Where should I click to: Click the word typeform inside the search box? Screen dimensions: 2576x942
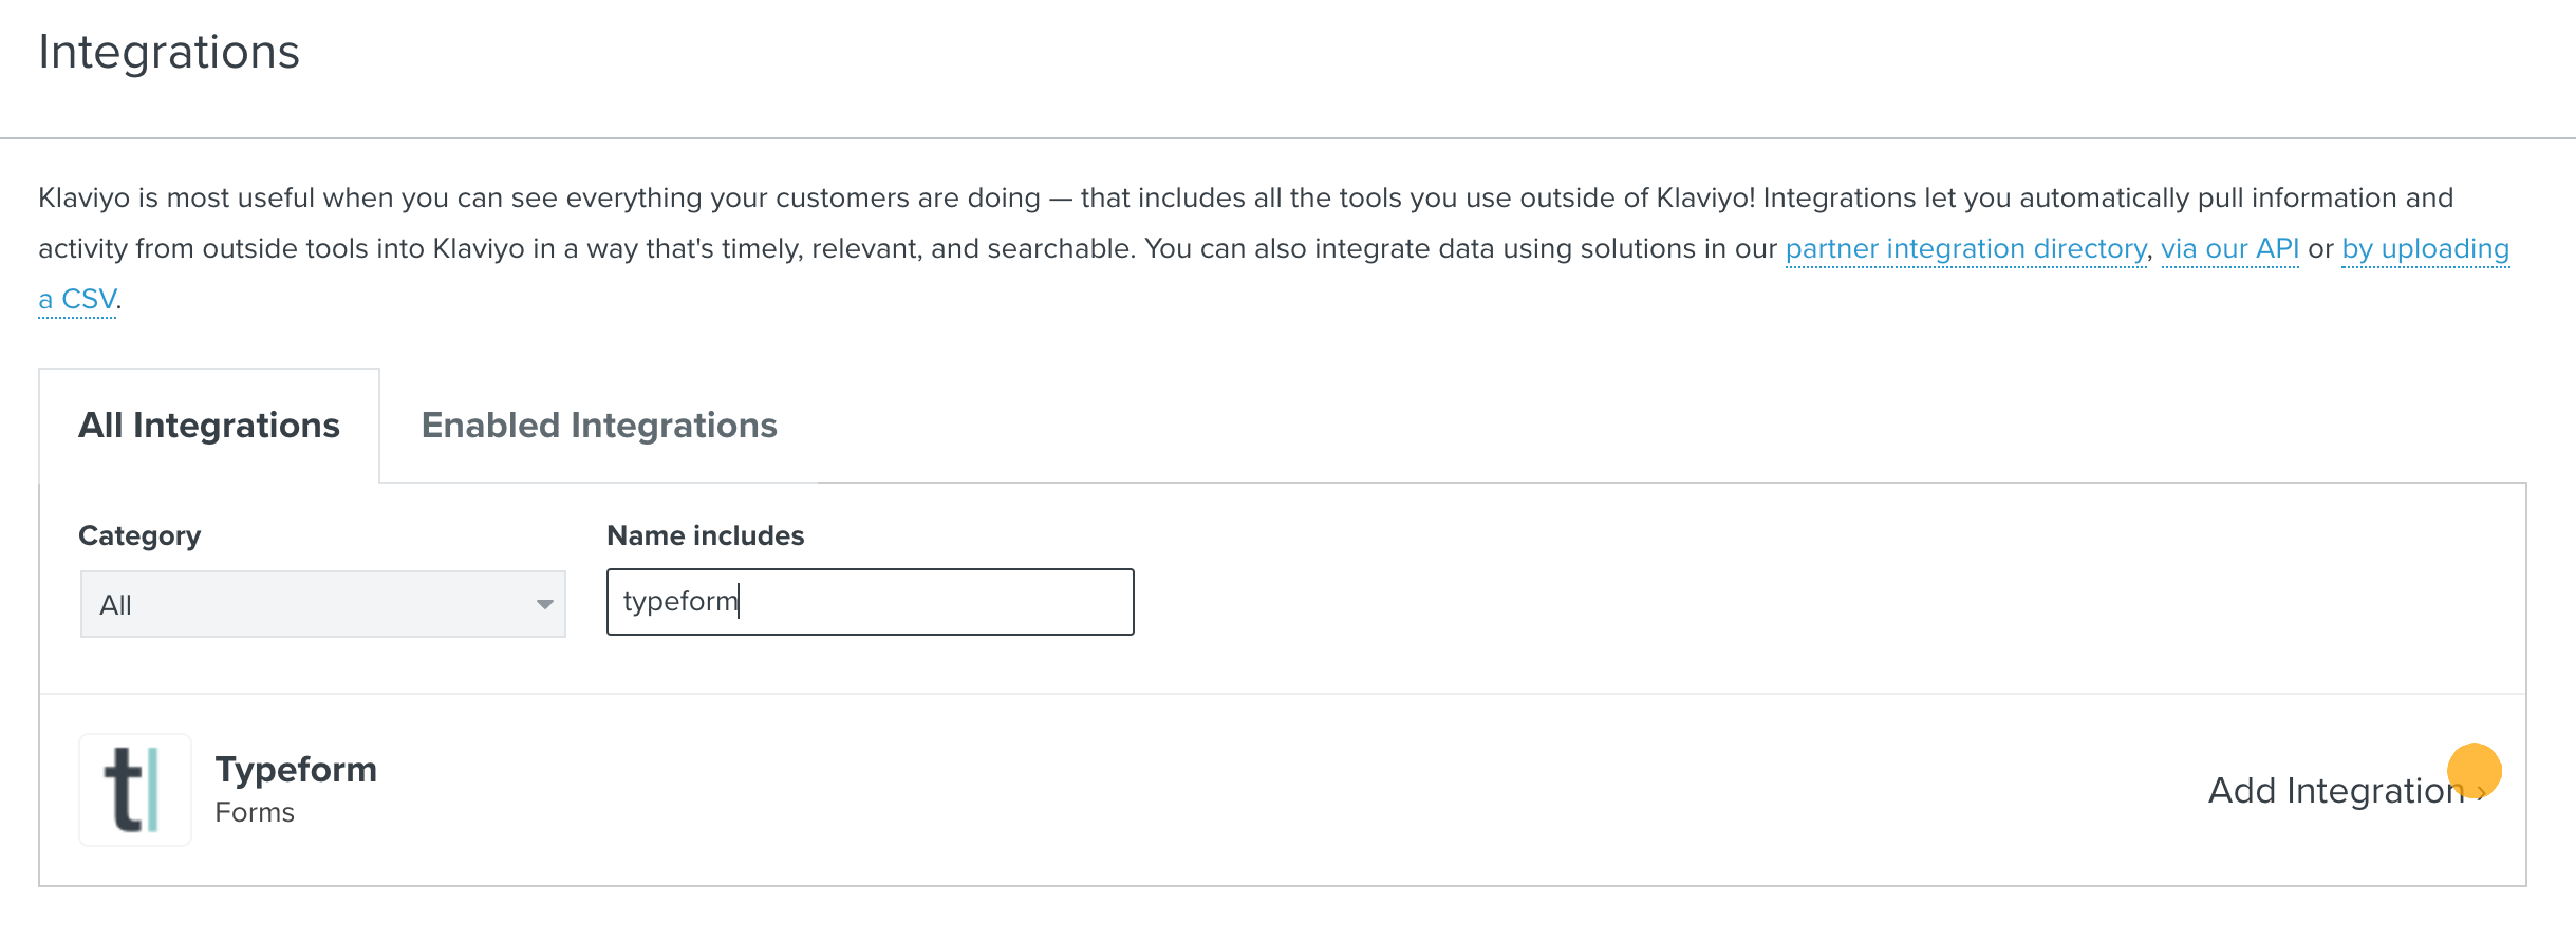[x=680, y=601]
